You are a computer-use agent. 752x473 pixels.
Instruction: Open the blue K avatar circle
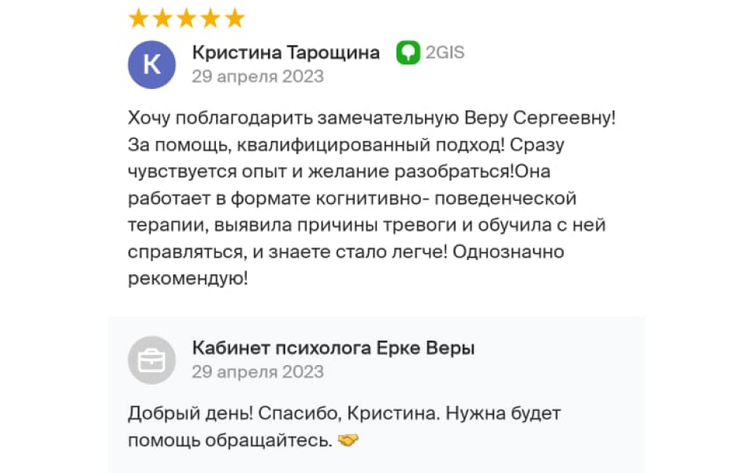[x=151, y=65]
